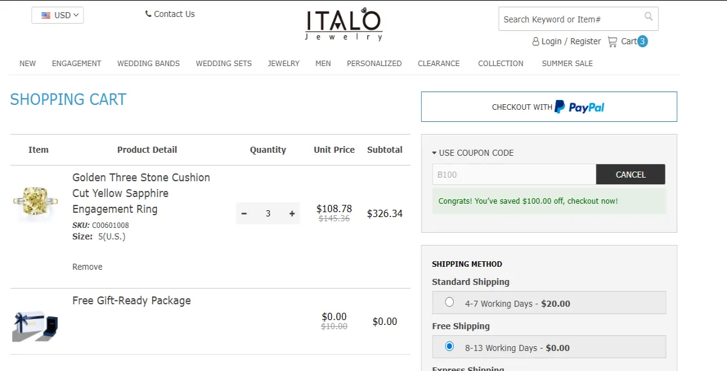Open the WEDDING BANDS menu
The width and height of the screenshot is (727, 371).
(x=148, y=63)
